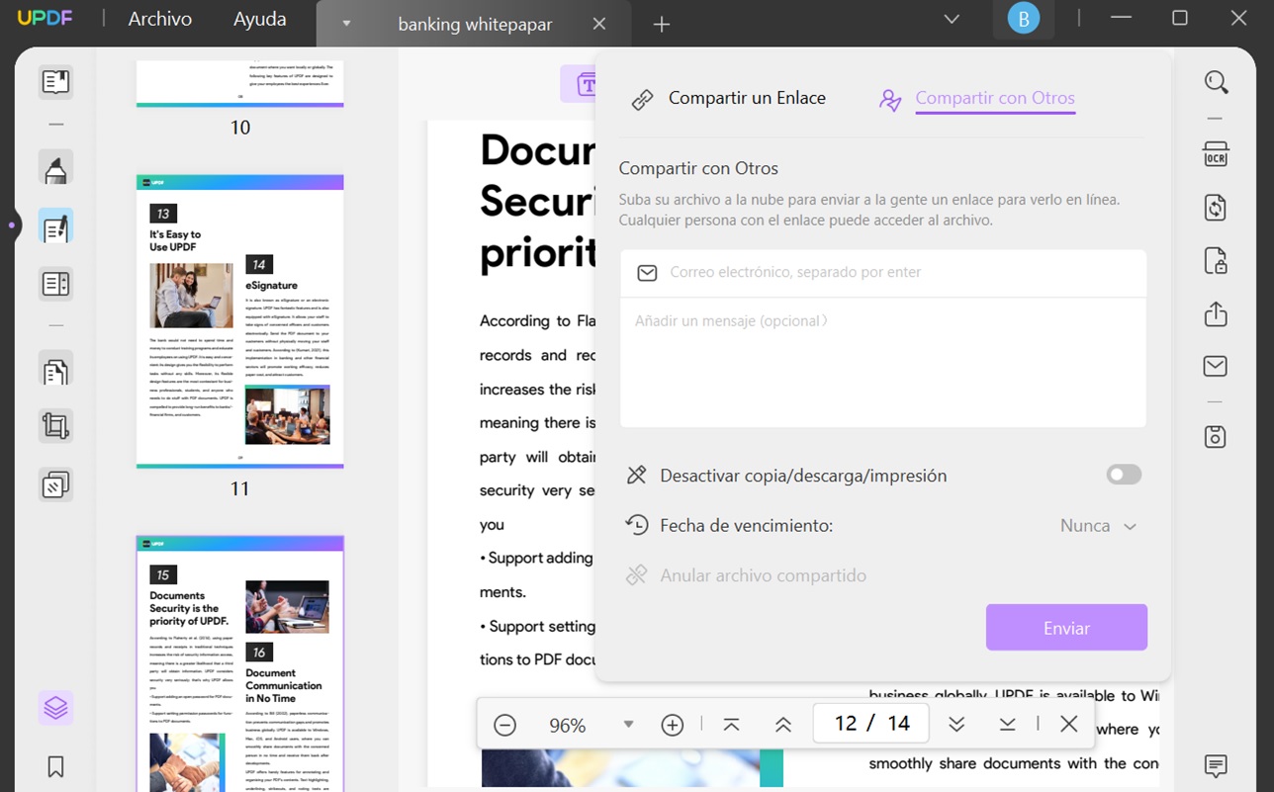Click the sidebar collapse handle dot
The height and width of the screenshot is (792, 1274).
[11, 226]
